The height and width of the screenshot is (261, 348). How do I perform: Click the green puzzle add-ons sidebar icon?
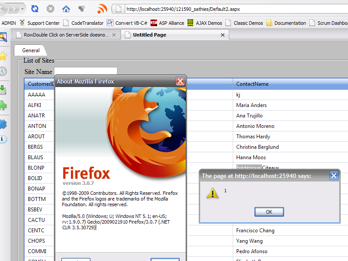coord(3,105)
